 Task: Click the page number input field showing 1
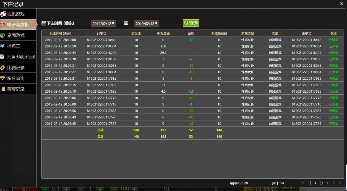pos(315,183)
